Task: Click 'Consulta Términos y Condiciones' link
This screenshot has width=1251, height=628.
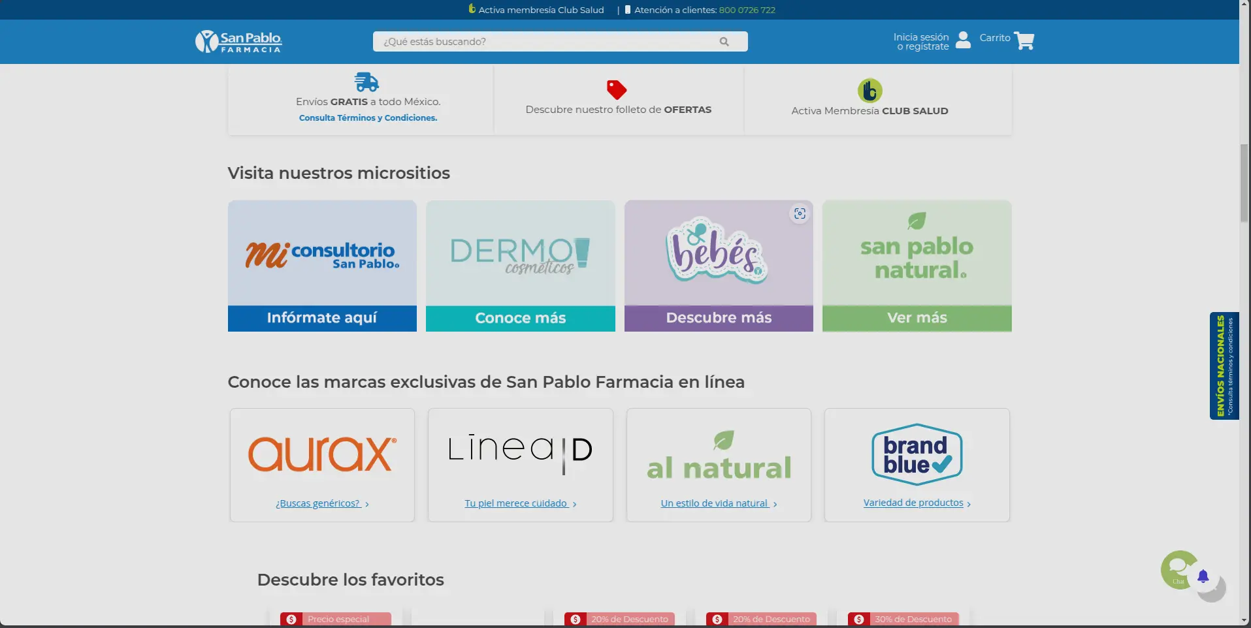Action: click(x=368, y=118)
